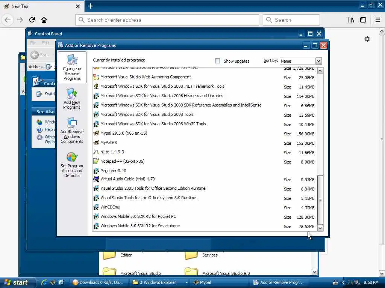
Task: Expand the Windows Explorer taskbar group arrow
Action: coord(186,282)
